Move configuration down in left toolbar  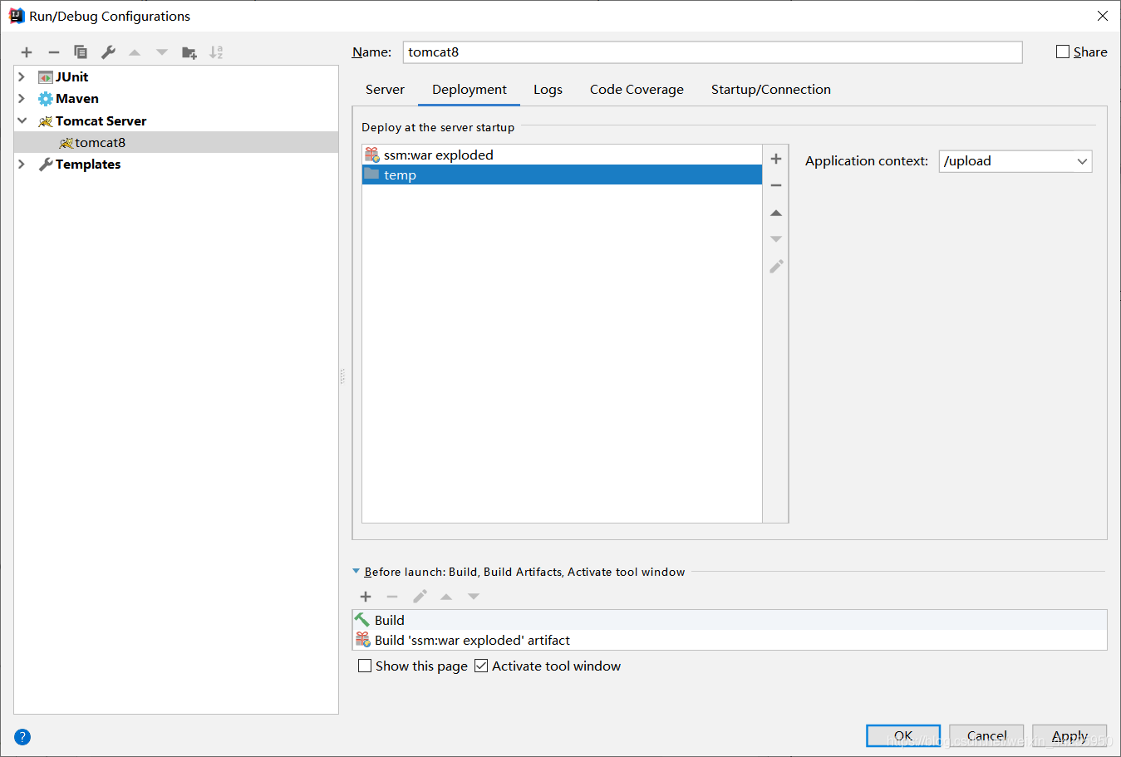162,52
